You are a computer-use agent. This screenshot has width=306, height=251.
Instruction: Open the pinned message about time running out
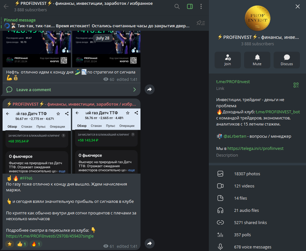(97, 23)
